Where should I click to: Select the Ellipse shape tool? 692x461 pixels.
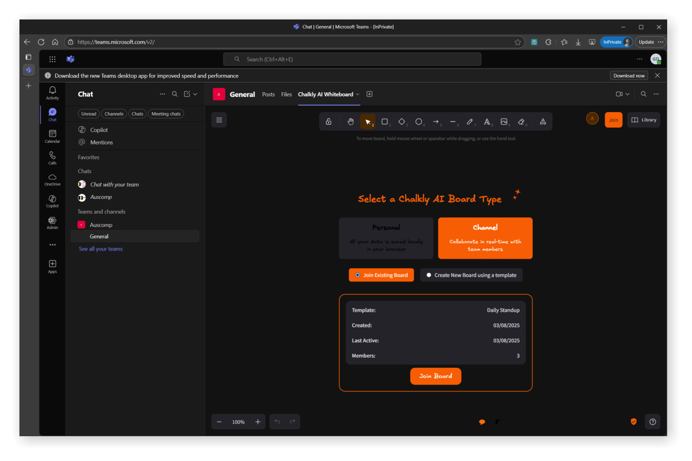[x=419, y=122]
